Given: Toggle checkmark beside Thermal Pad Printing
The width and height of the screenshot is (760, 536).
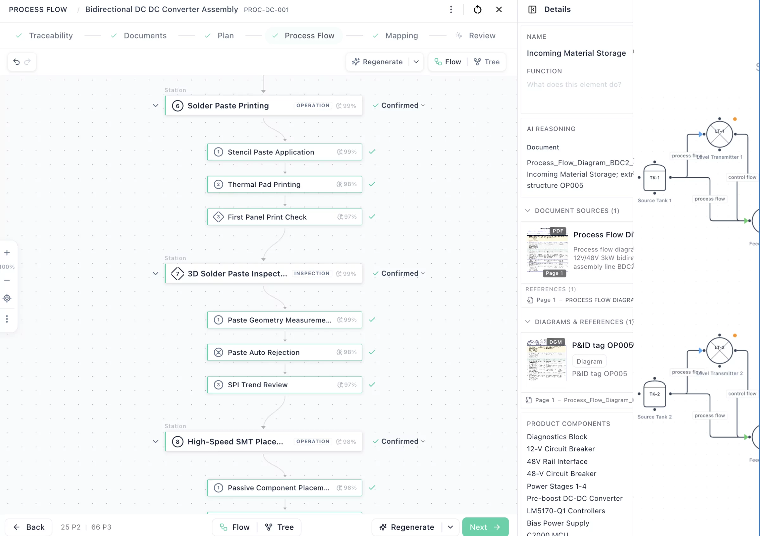Looking at the screenshot, I should point(372,184).
